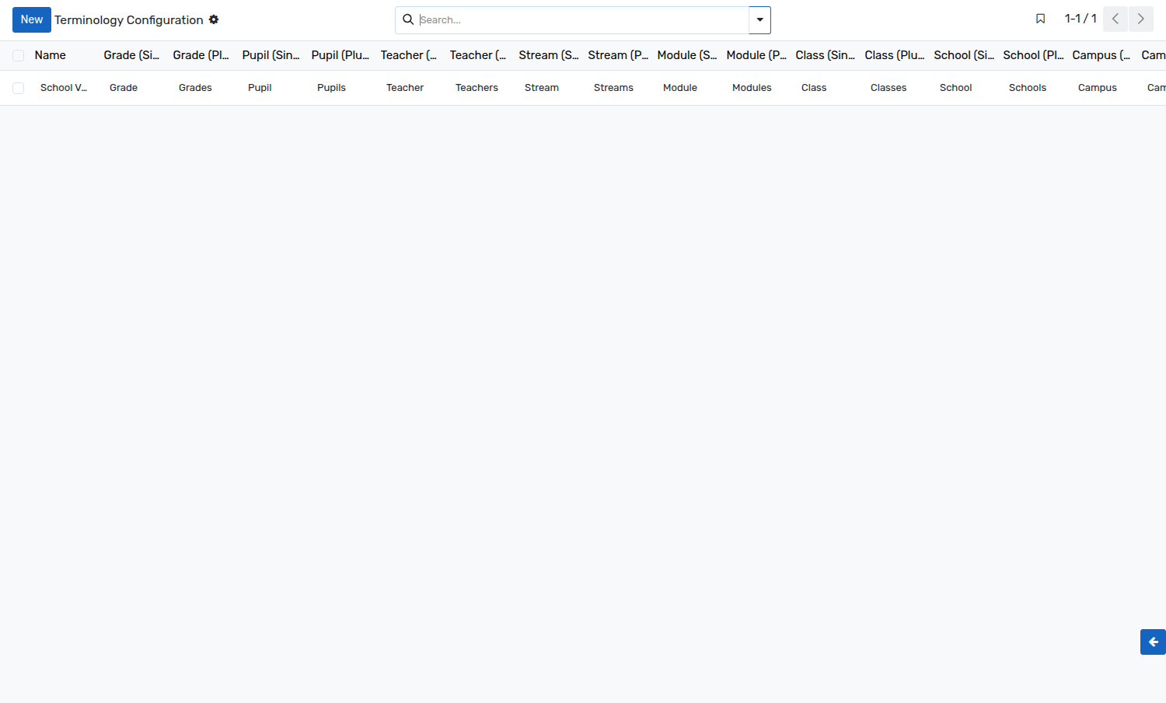Sort by Pupil (Plu... column header
Viewport: 1166px width, 703px height.
coord(340,55)
